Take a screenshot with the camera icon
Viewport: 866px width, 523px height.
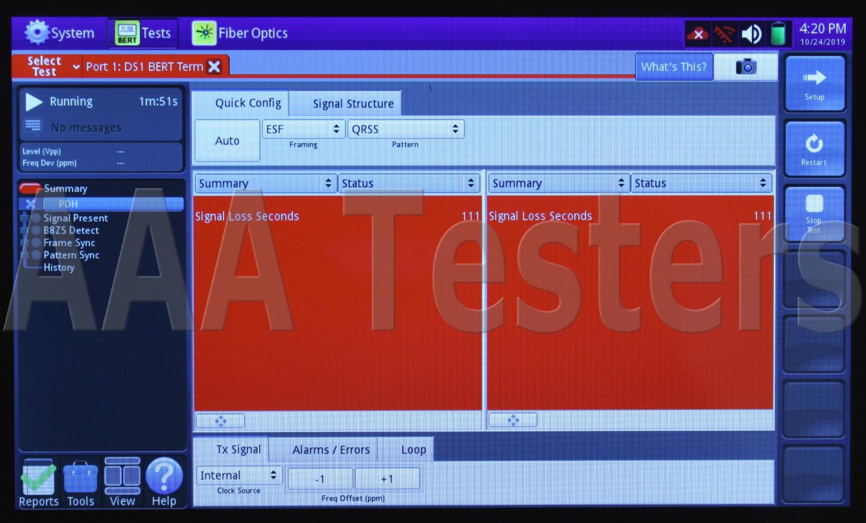[745, 67]
